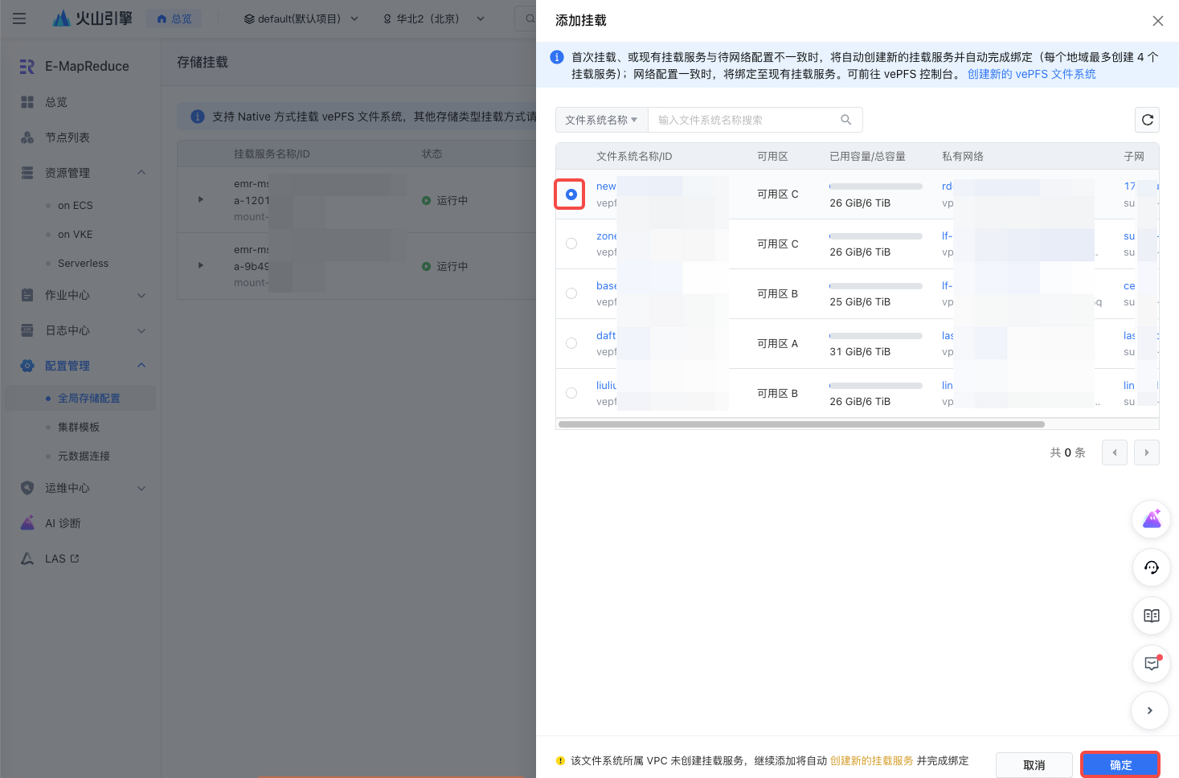Go to the previous table page
The image size is (1179, 778).
point(1115,452)
